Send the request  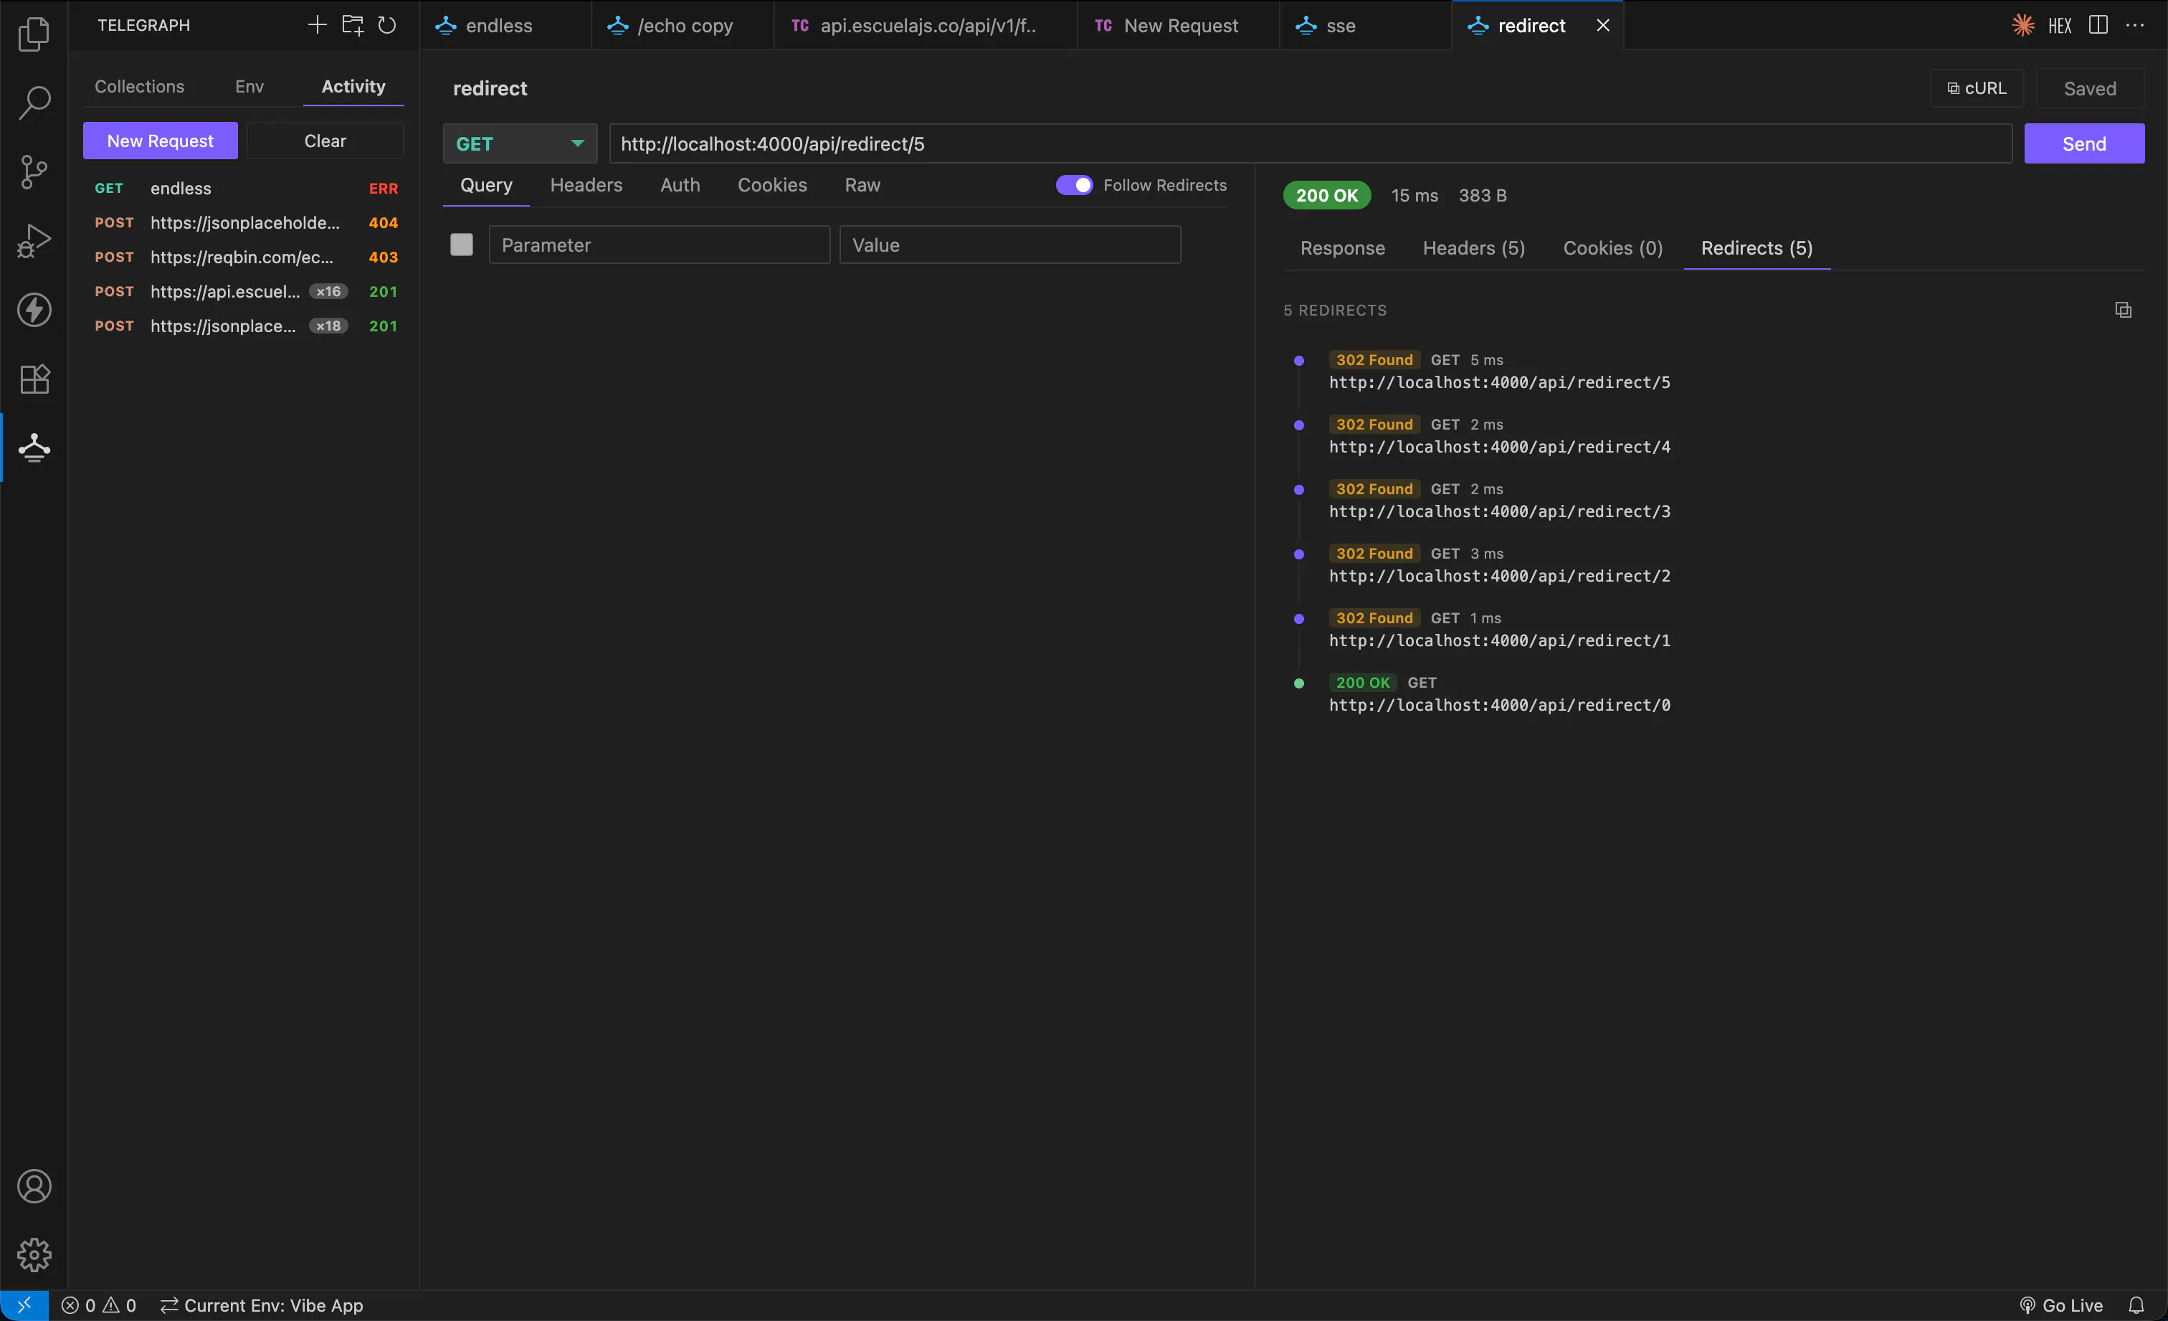(x=2083, y=143)
